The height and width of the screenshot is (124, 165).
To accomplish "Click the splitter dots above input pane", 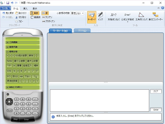I will click(x=106, y=82).
